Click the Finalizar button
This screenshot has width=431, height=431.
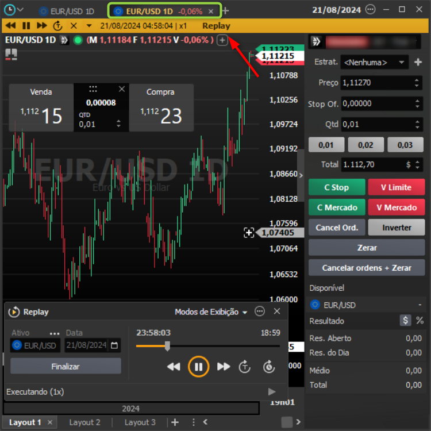click(x=66, y=366)
